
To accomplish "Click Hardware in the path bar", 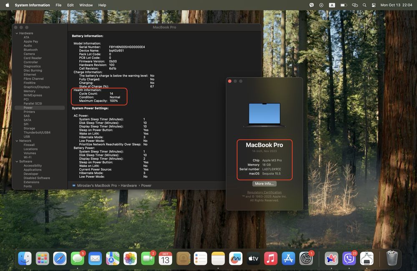I will (x=129, y=186).
